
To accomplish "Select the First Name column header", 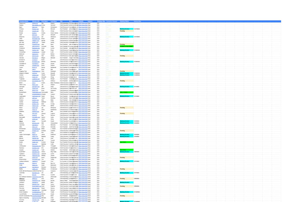I will point(45,22).
